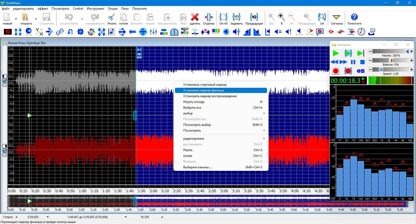This screenshot has width=416, height=224.
Task: Open the 'Опции' menu
Action: tap(113, 8)
